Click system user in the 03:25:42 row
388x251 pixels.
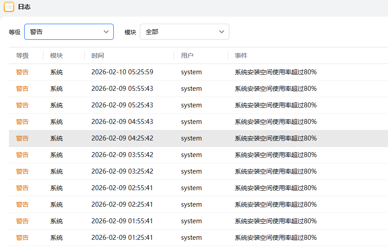coord(191,171)
